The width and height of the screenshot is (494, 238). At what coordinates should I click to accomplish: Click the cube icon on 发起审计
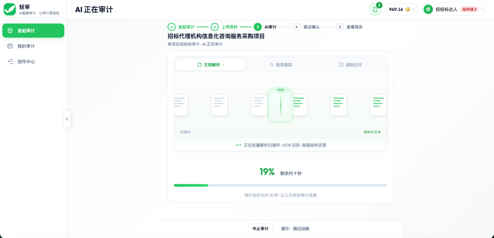(x=10, y=31)
